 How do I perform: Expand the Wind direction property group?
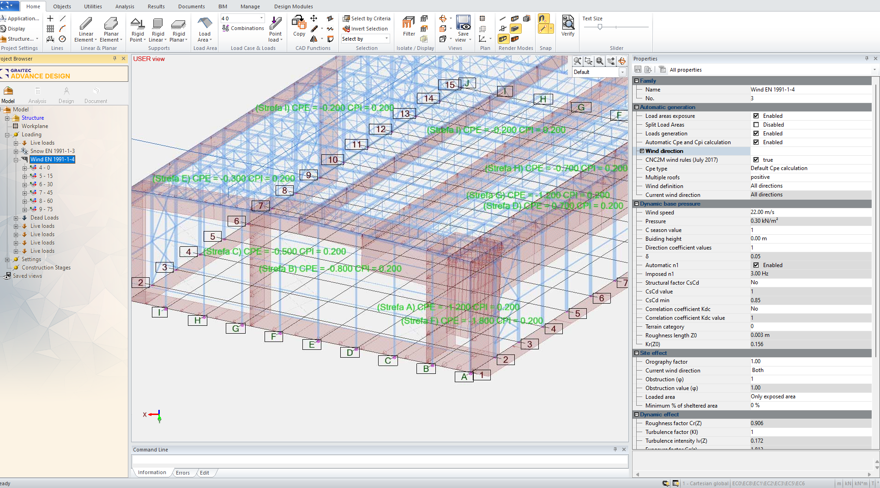coord(642,151)
